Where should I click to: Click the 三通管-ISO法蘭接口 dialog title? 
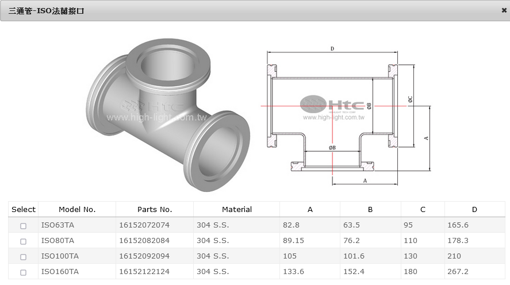[46, 11]
